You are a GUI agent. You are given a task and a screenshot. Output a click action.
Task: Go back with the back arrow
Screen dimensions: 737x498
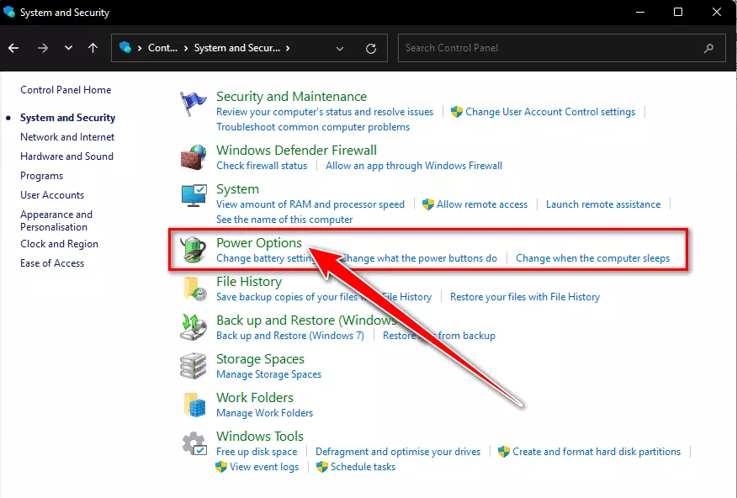point(13,48)
